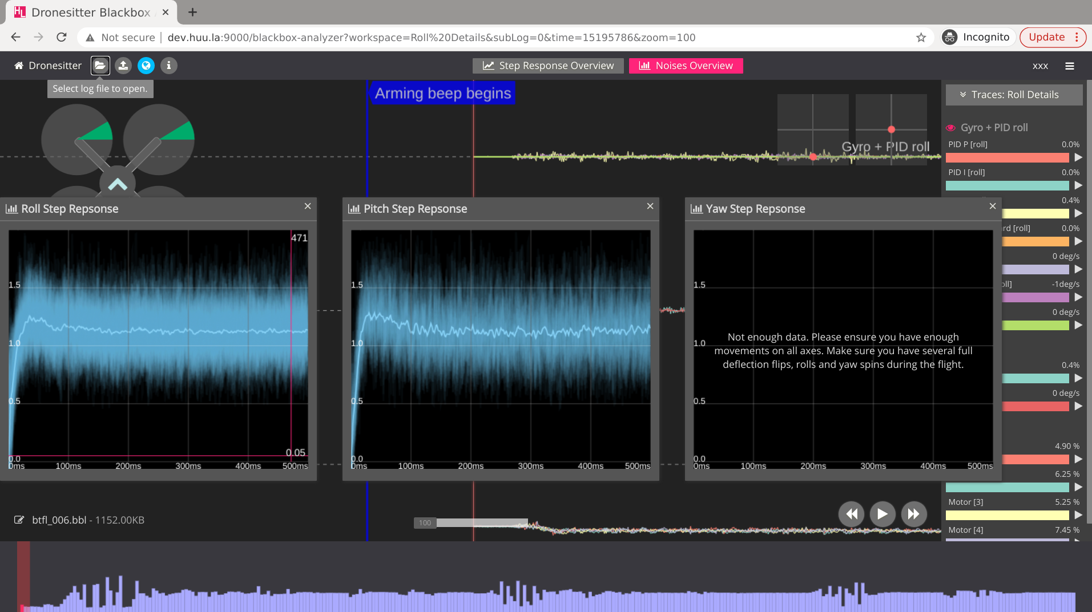Click the blue globe icon
Viewport: 1092px width, 612px height.
(x=146, y=66)
